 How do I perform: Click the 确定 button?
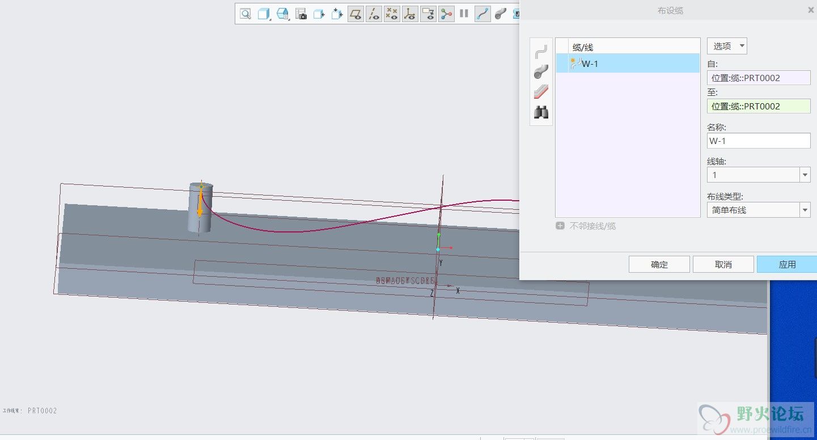coord(659,264)
